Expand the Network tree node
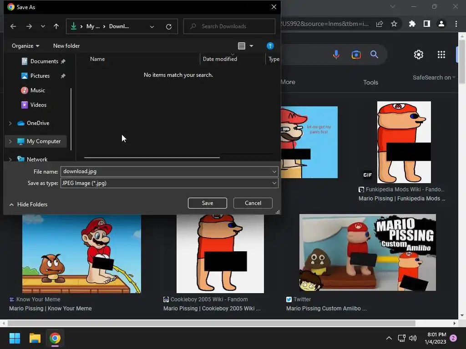Screen dimensions: 466x349 point(10,160)
